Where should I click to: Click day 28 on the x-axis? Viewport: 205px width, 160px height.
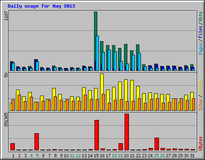(174, 156)
